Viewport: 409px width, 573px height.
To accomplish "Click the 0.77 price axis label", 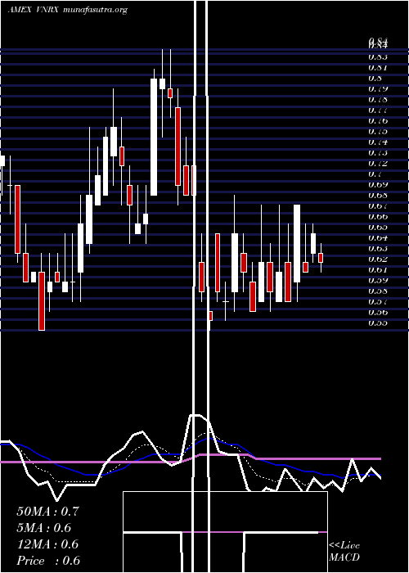I will point(378,110).
